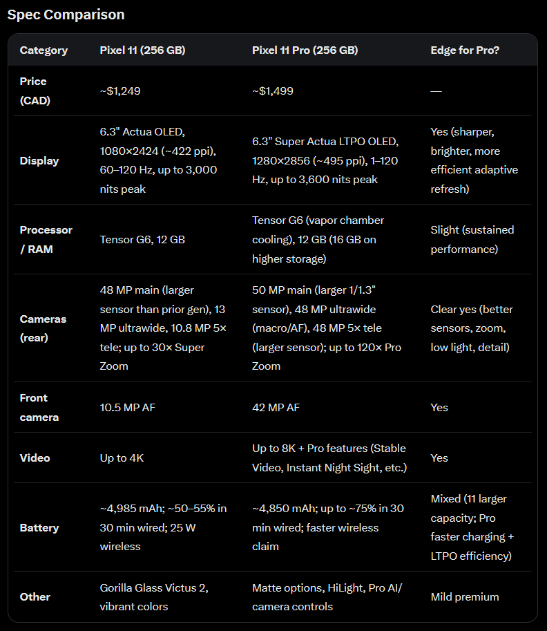Select the Processor / RAM row label
This screenshot has height=631, width=547.
pos(46,239)
